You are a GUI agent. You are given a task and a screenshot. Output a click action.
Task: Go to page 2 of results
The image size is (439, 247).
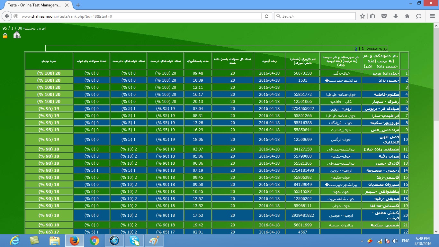point(356,49)
